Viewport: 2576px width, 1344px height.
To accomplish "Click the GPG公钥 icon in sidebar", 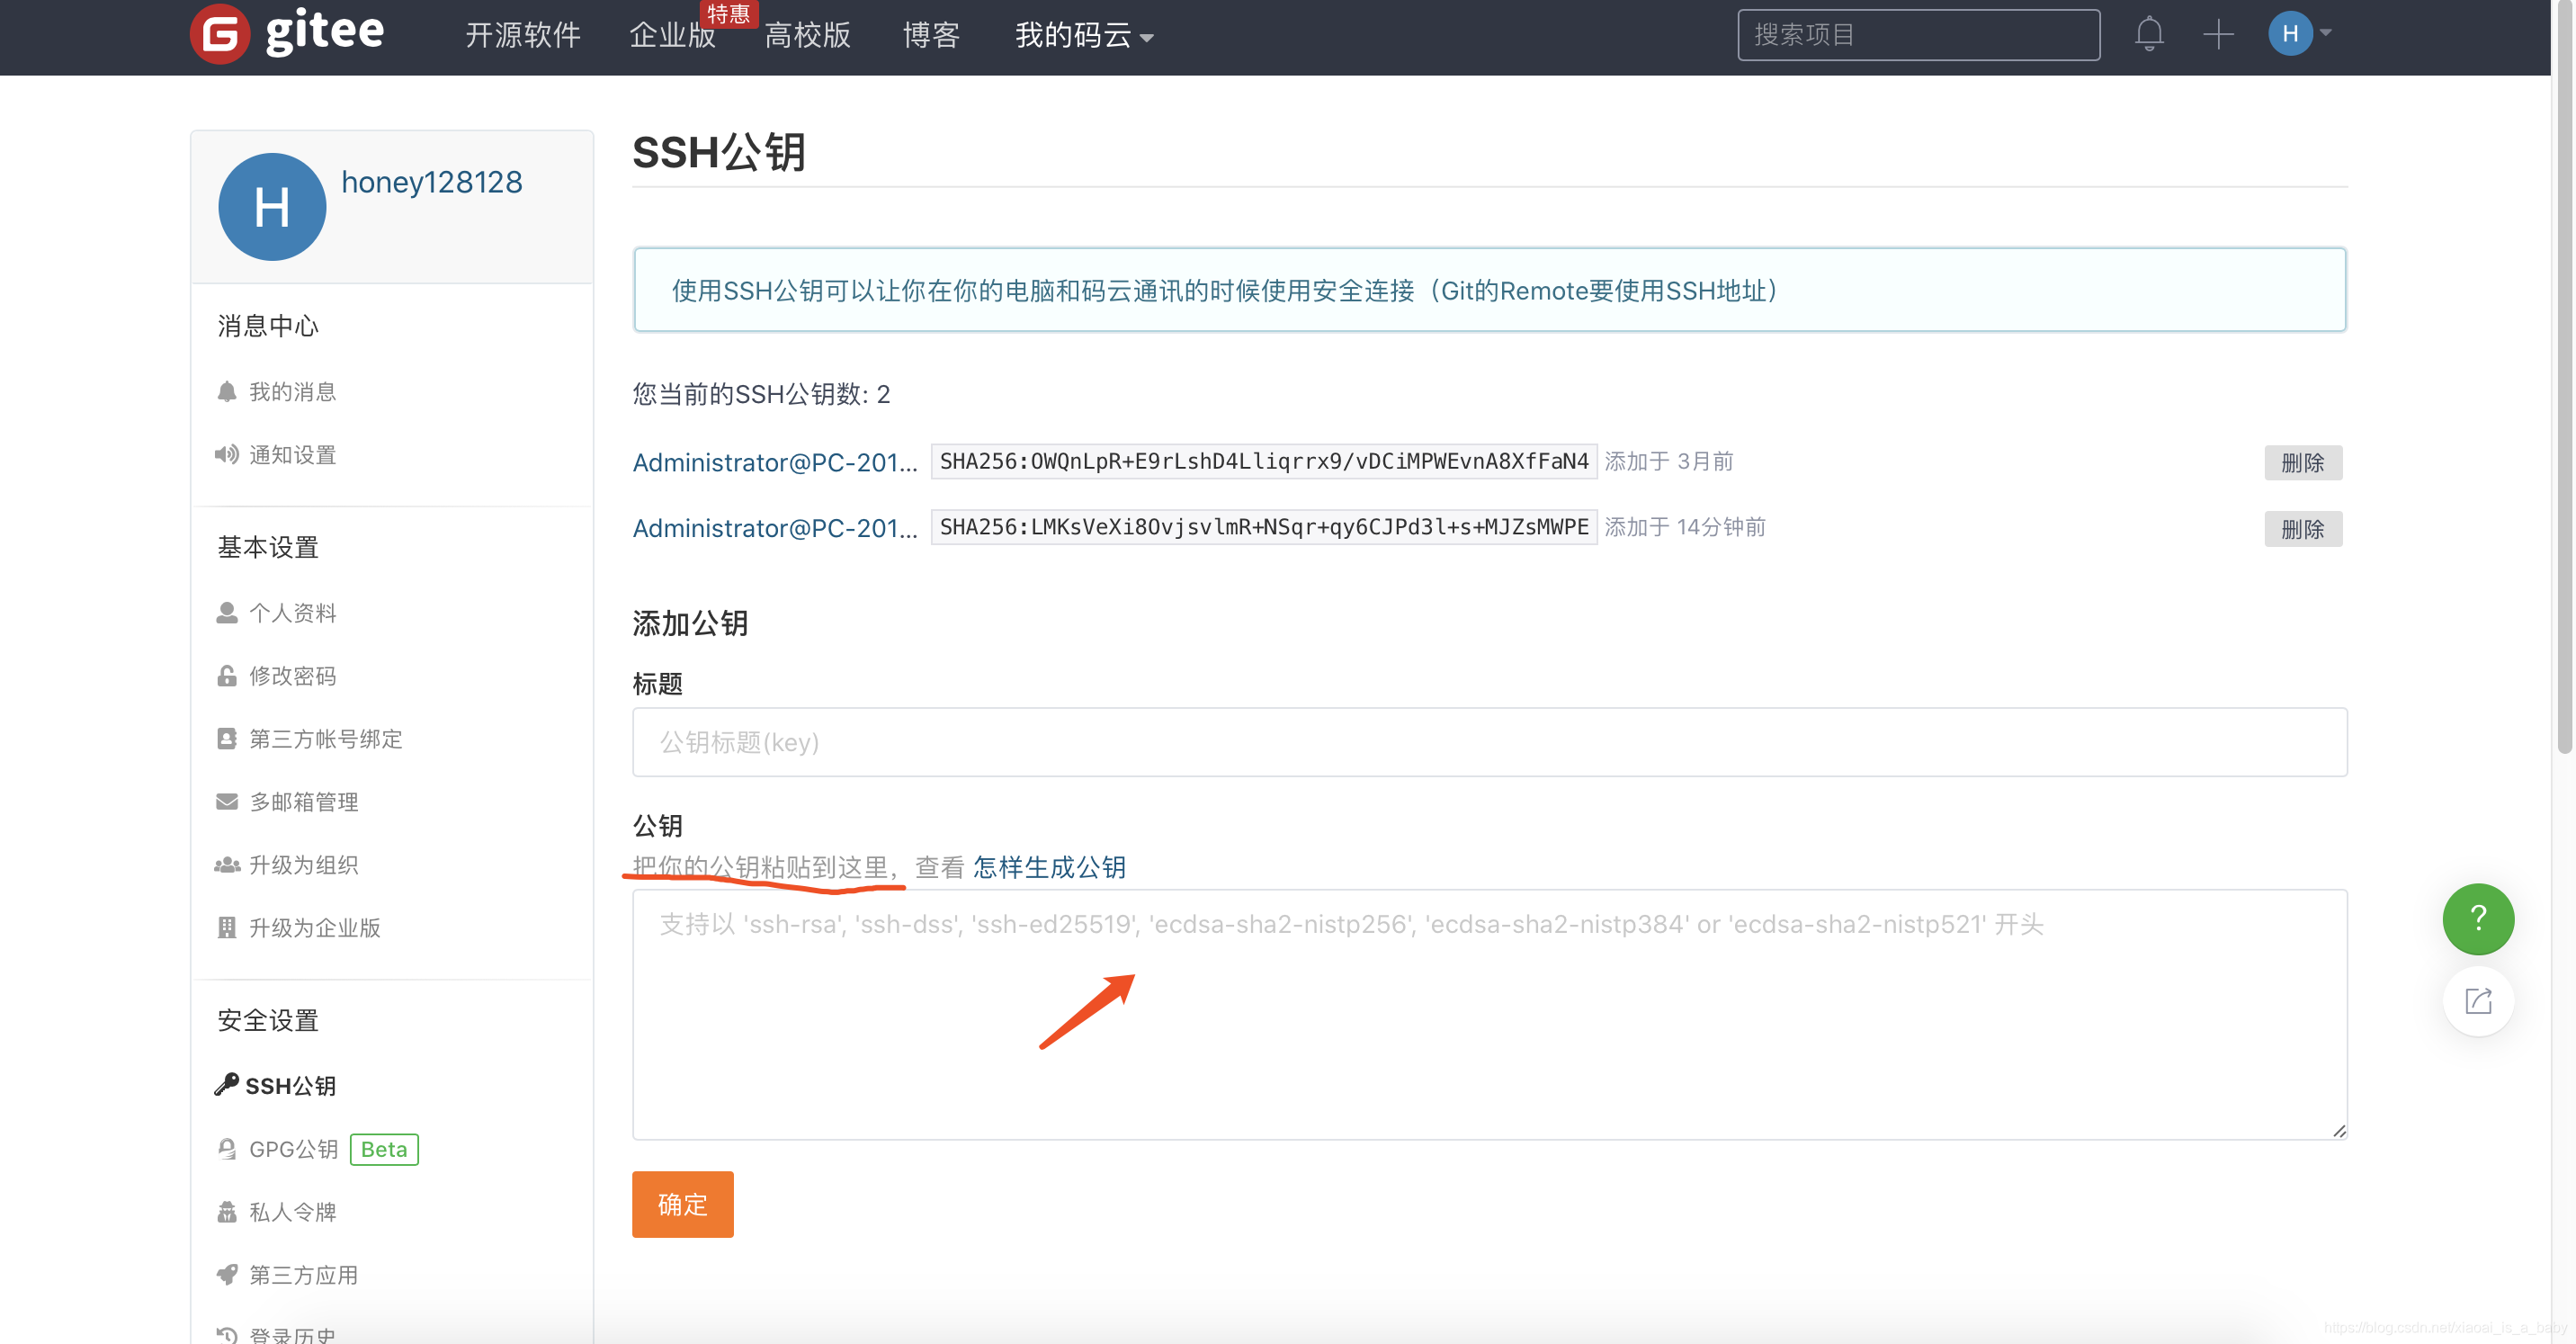I will tap(227, 1148).
